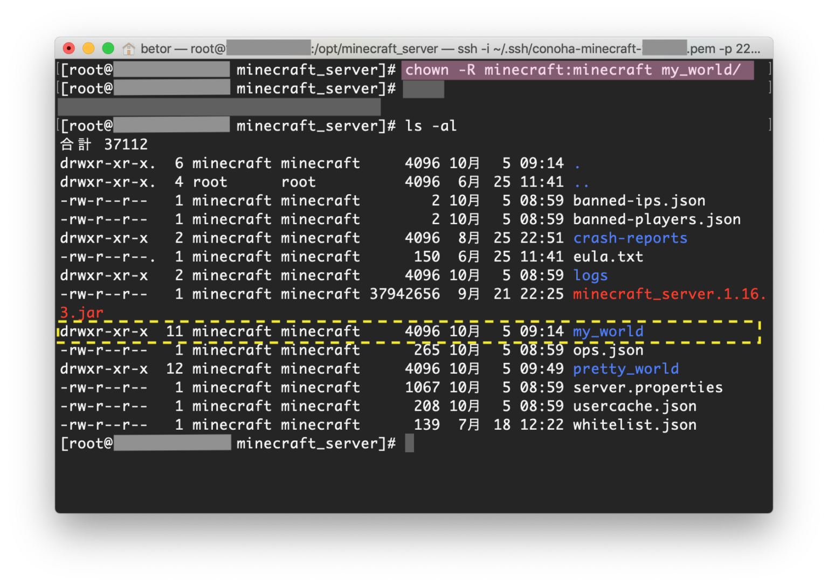Screen dimensions: 828x586
Task: Click the ops.json file entry
Action: [x=608, y=350]
